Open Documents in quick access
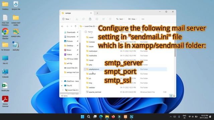The image size is (214, 120). [71, 37]
